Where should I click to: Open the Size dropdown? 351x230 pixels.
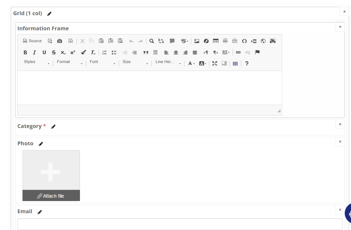coord(135,62)
